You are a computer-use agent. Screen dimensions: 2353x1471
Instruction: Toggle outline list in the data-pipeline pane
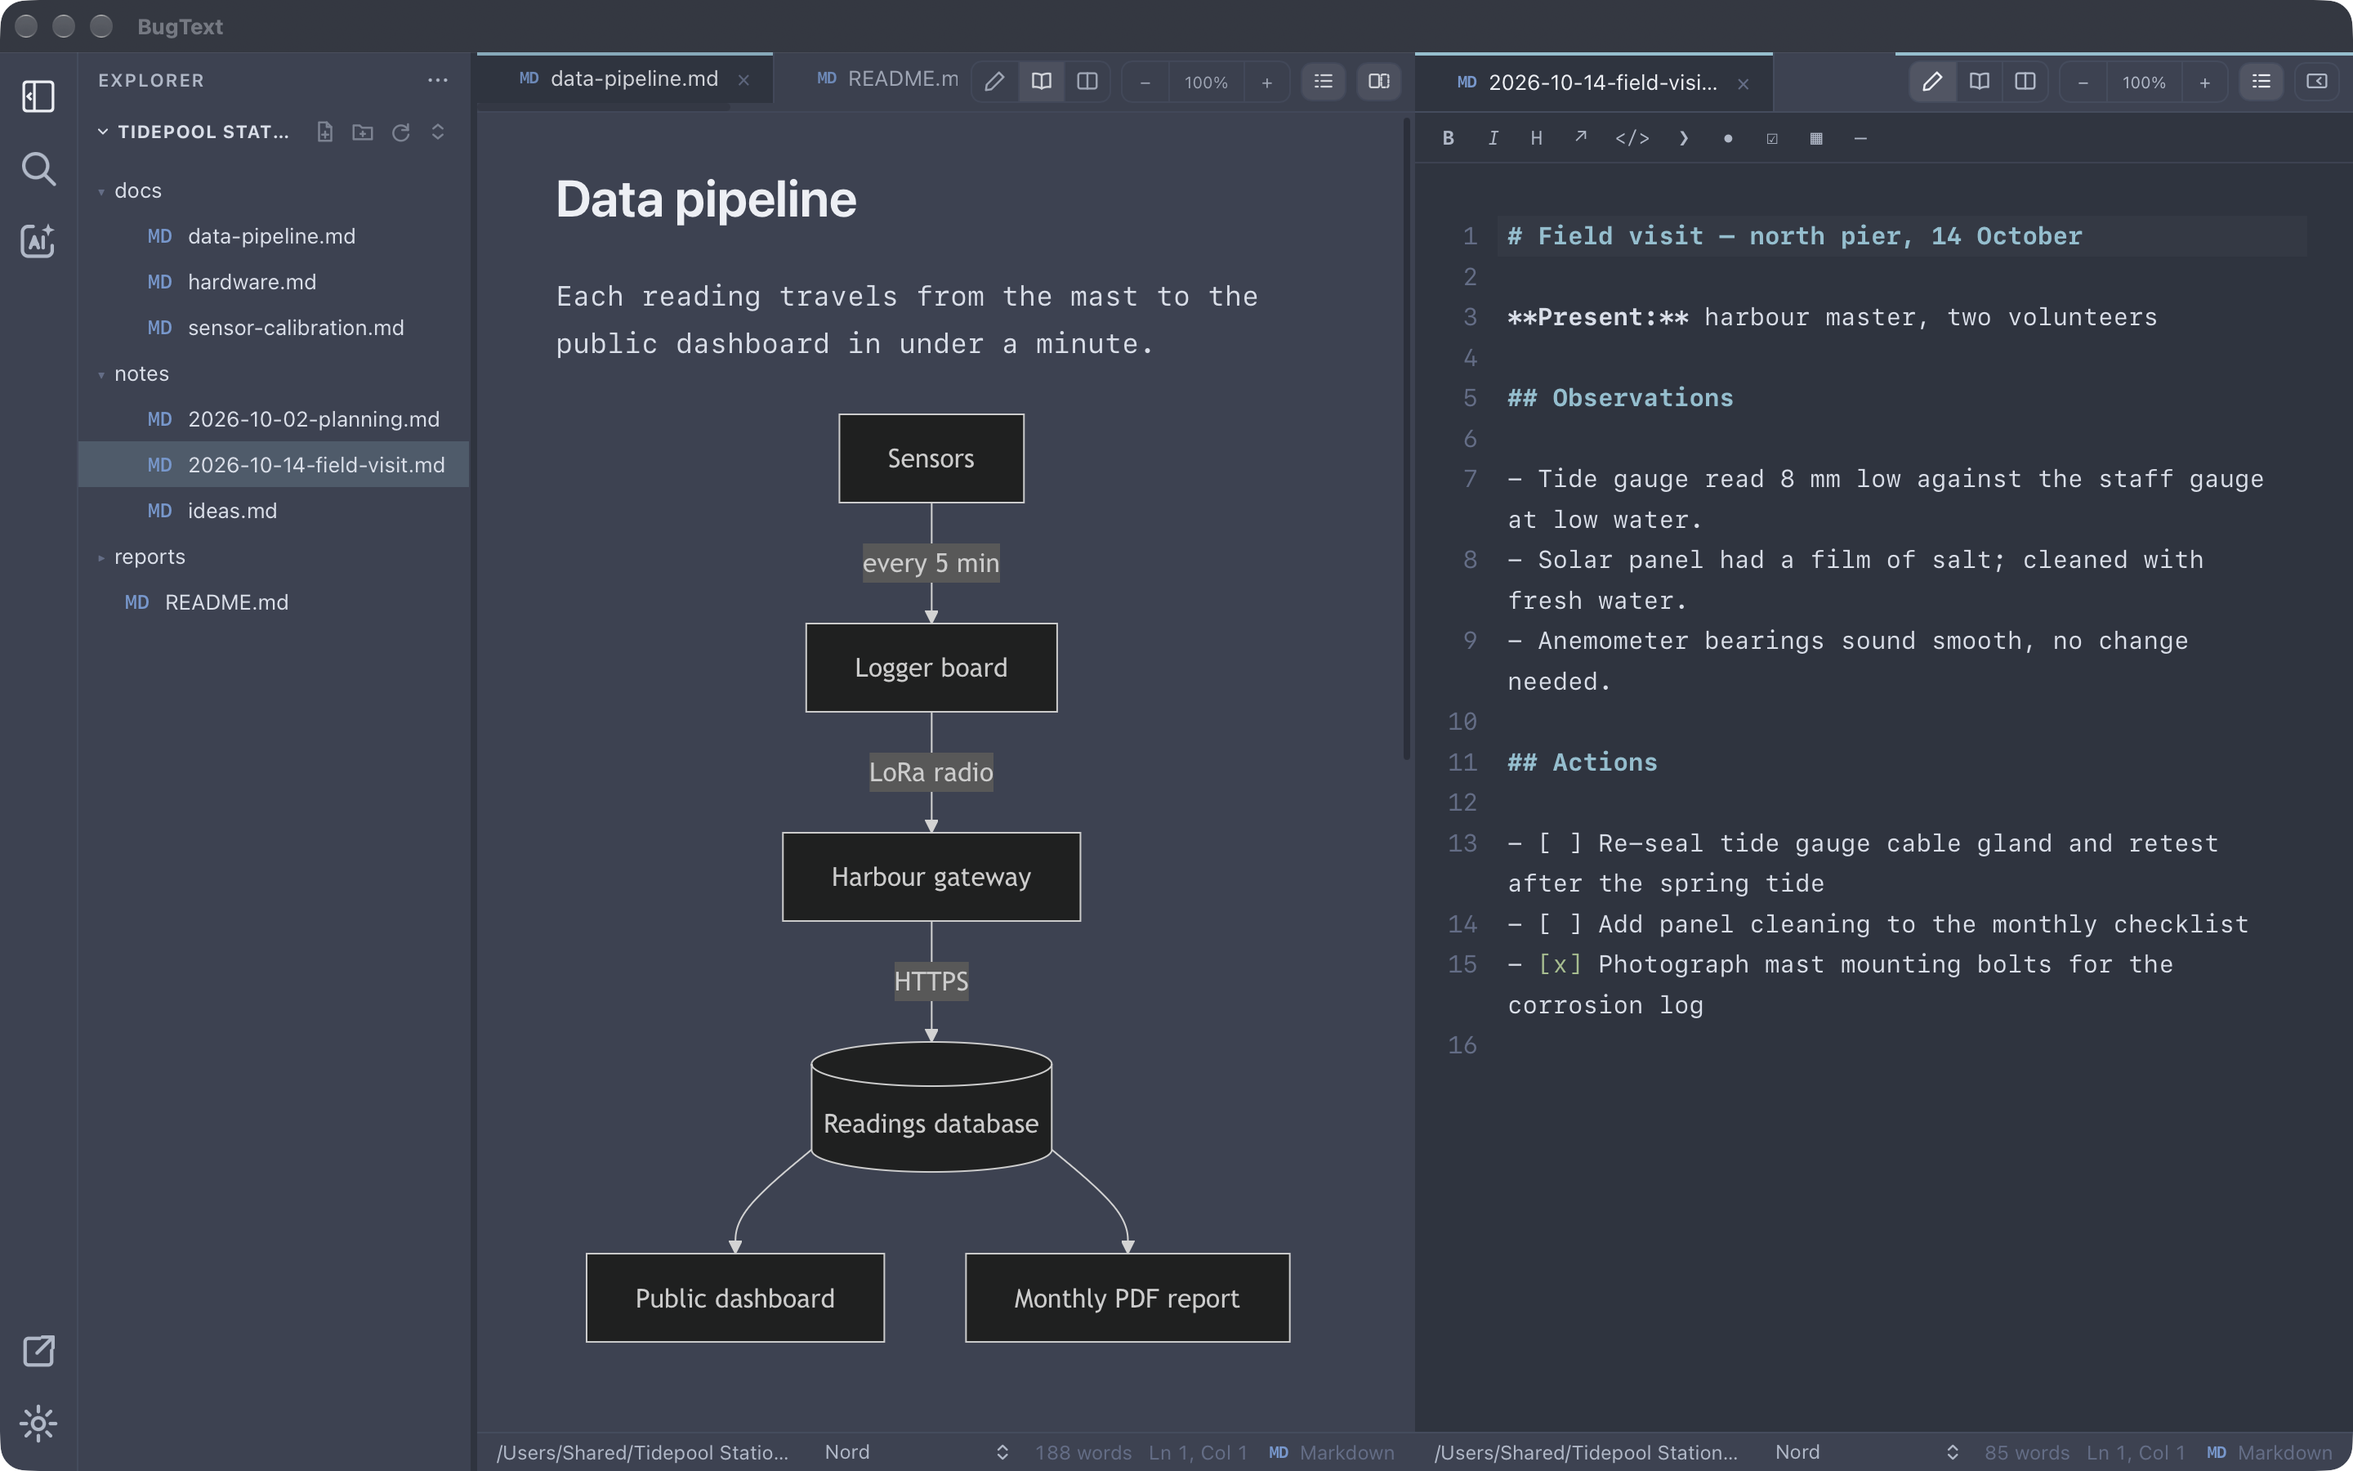pos(1324,82)
